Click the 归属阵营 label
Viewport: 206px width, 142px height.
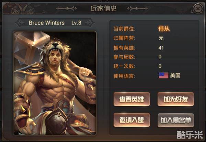coord(124,38)
